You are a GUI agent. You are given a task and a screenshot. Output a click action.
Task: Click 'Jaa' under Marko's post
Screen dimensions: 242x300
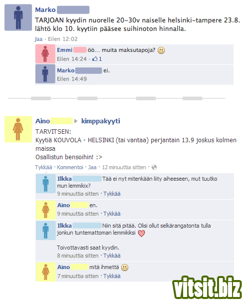pos(38,39)
